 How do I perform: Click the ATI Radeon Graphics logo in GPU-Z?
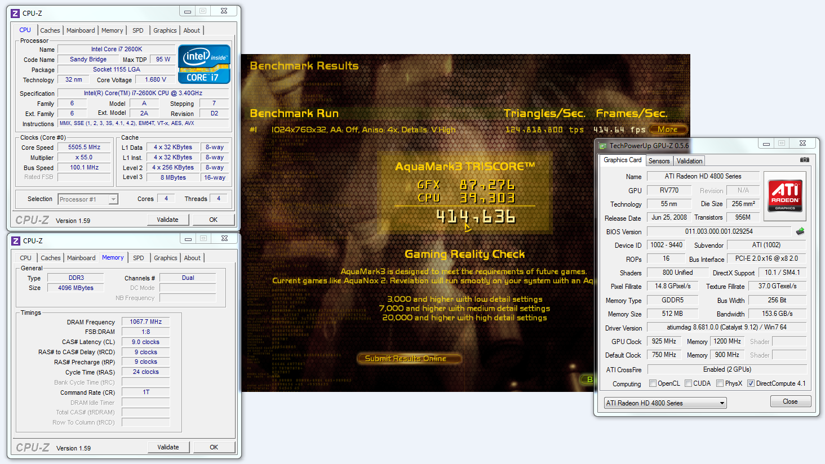click(x=785, y=196)
